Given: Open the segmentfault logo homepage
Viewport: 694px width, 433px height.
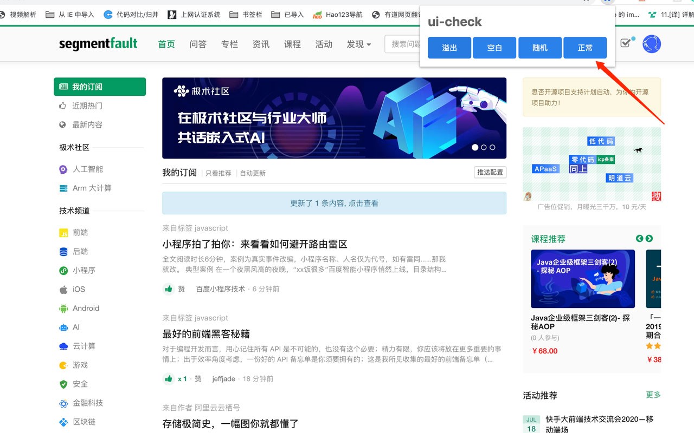Looking at the screenshot, I should point(98,44).
